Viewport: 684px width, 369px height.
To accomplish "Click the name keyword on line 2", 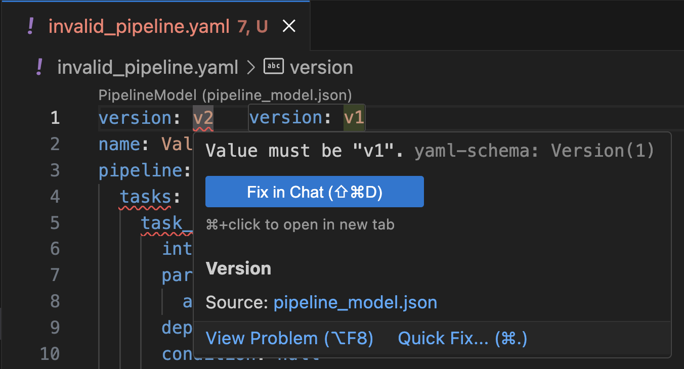I will tap(119, 144).
